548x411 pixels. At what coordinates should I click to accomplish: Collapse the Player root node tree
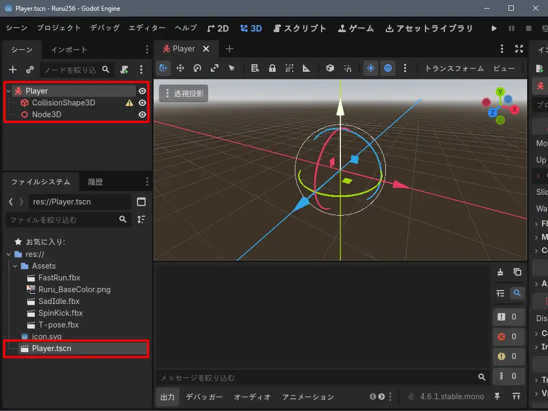coord(9,91)
